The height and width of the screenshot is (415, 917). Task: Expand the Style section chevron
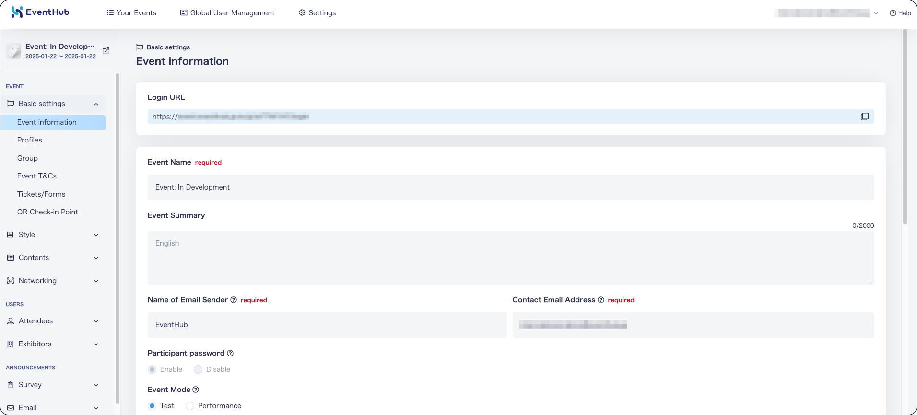96,235
